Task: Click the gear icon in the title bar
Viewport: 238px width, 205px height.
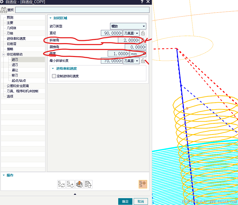Action: tap(2, 2)
